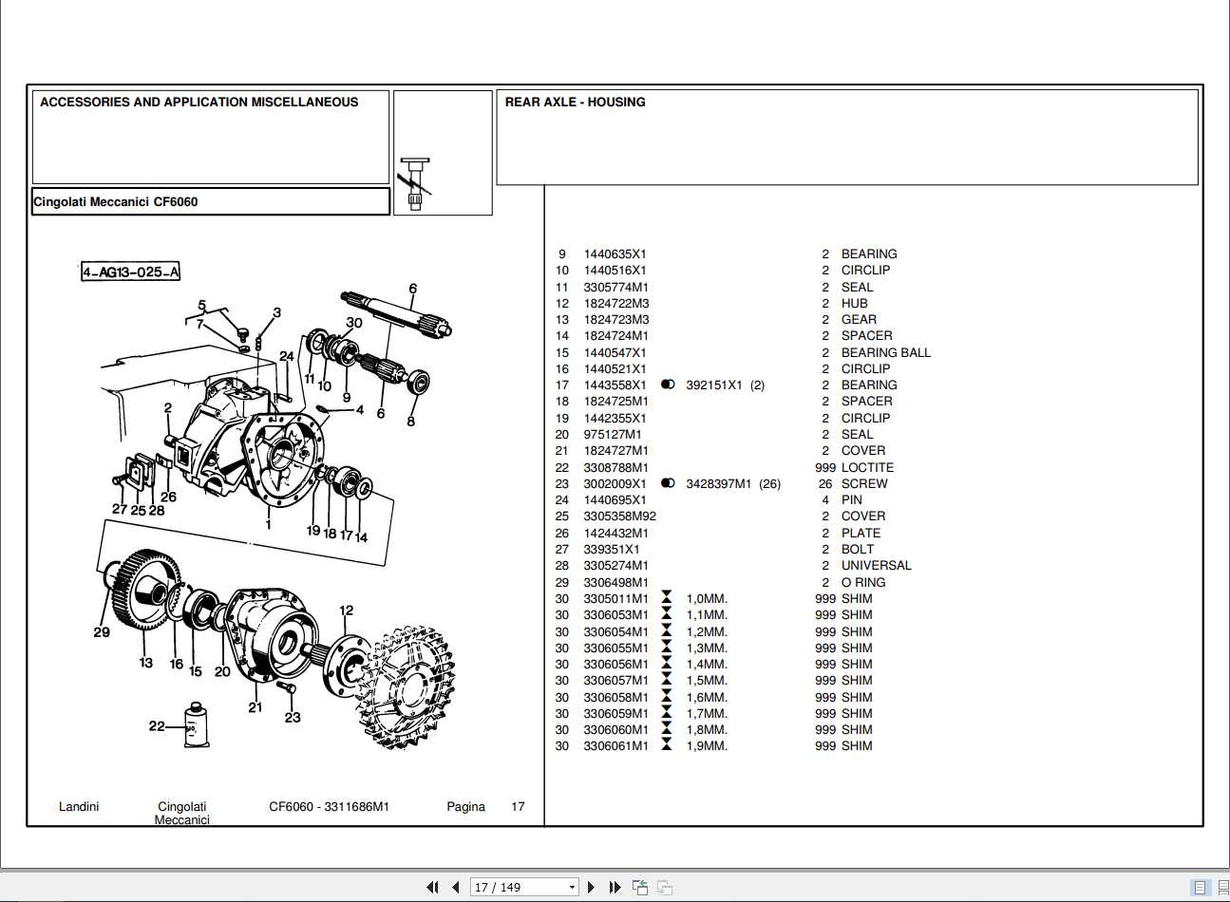Go to the first page

coord(432,887)
